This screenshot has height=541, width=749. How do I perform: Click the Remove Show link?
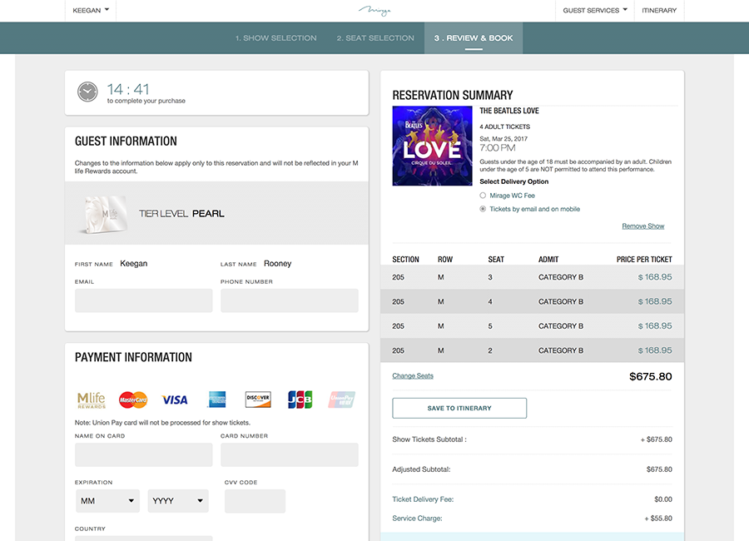pos(643,226)
